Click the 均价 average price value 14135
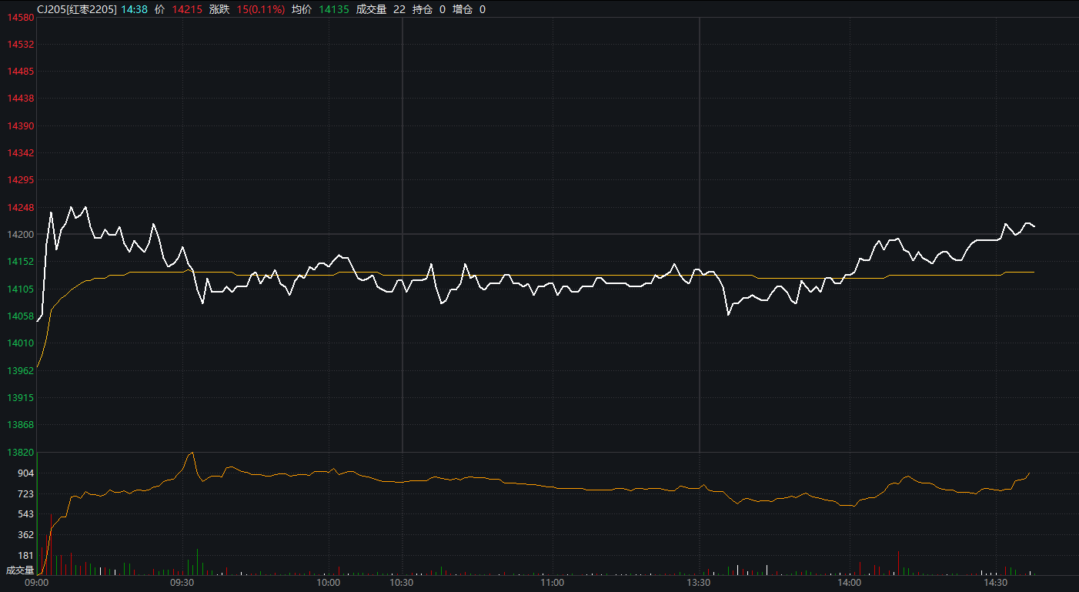1079x592 pixels. pyautogui.click(x=333, y=9)
